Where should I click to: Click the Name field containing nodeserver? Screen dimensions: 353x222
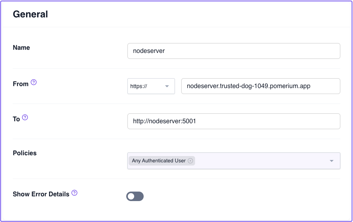point(233,51)
